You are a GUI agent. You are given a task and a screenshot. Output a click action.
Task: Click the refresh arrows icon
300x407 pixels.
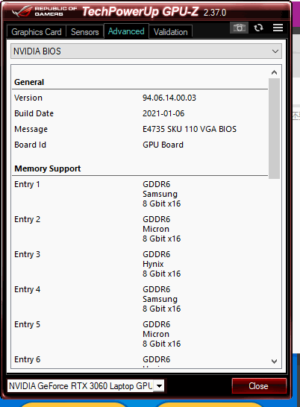click(258, 28)
